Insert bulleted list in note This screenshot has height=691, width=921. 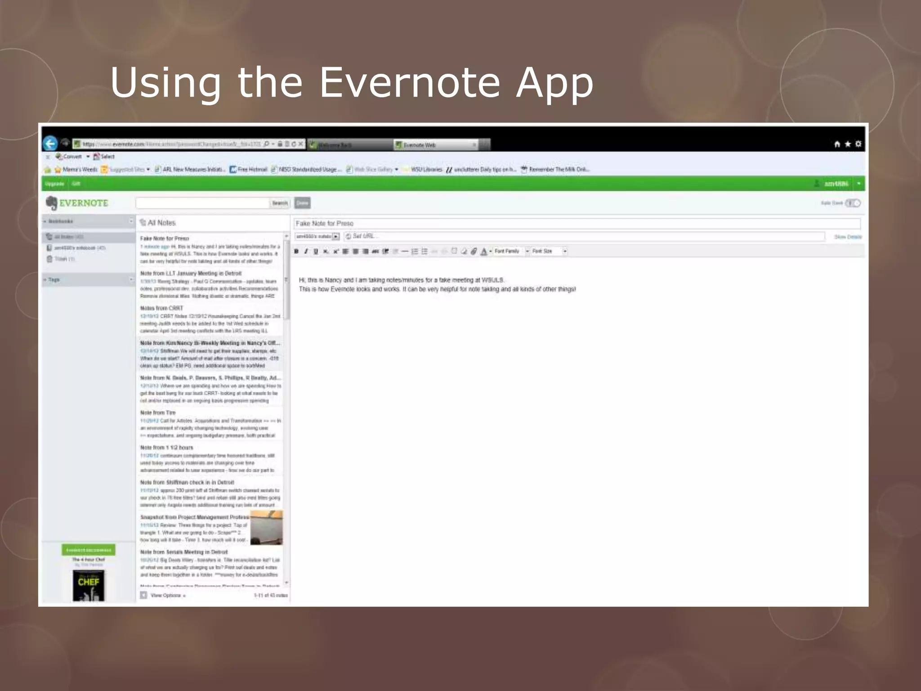click(425, 251)
